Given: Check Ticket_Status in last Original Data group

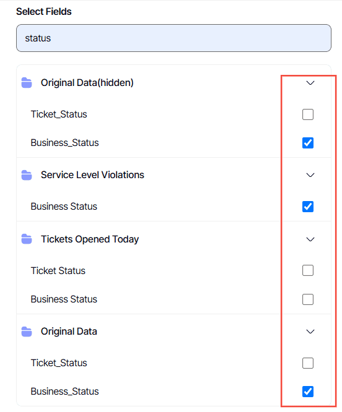Looking at the screenshot, I should (x=308, y=363).
